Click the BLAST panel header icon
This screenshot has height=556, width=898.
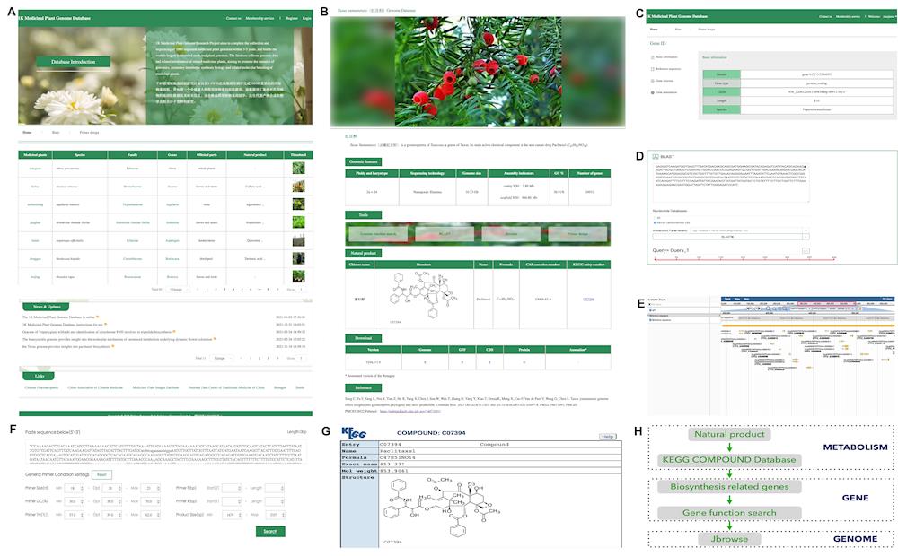point(653,156)
